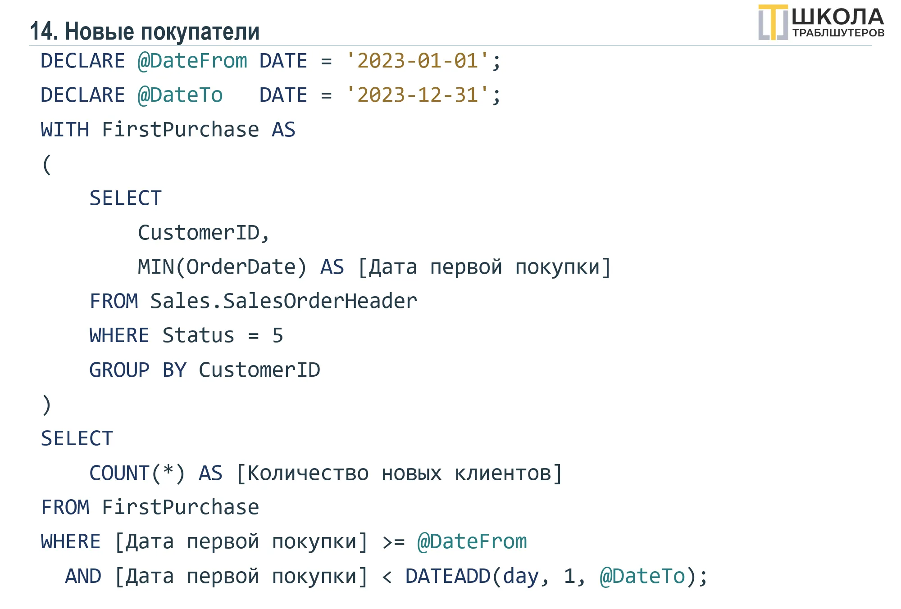Screen dimensions: 901x609
Task: Click '@DateTo' in the second DECLARE
Action: [x=180, y=95]
